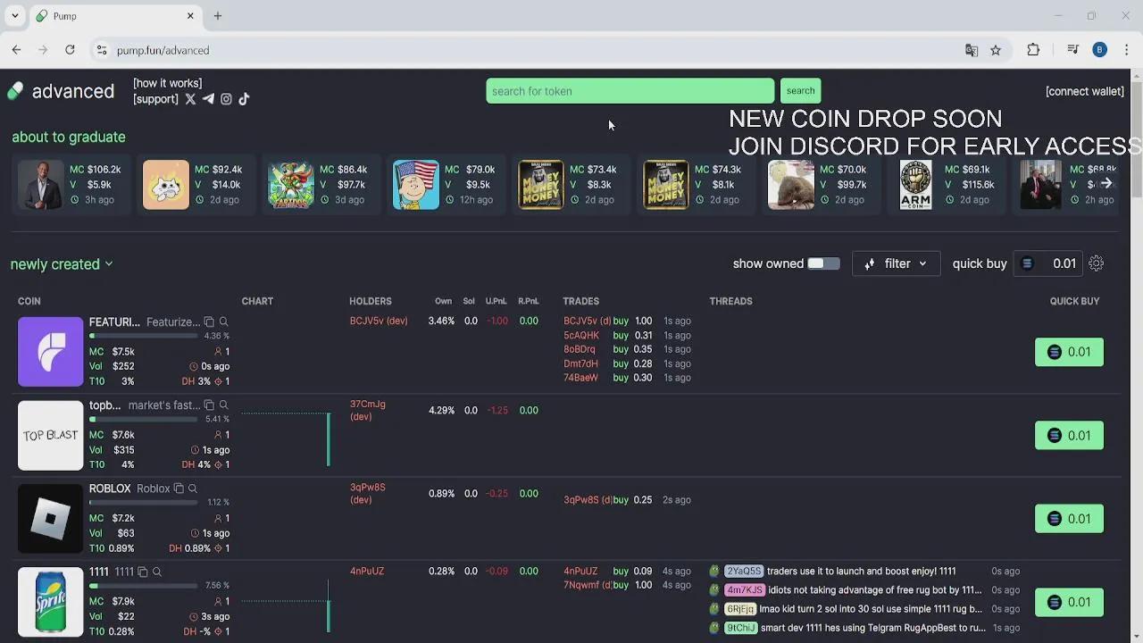Click the 3qPw8S (dev) holder address
Screen dimensions: 1143x643
click(368, 494)
